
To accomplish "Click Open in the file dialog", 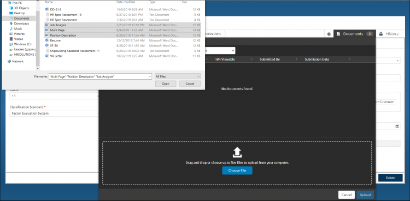I will pyautogui.click(x=166, y=84).
